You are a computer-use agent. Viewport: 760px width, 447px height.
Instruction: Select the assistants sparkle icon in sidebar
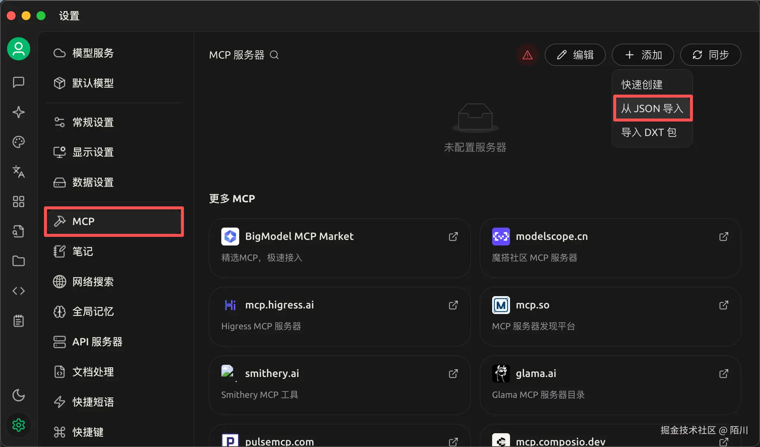pos(18,112)
